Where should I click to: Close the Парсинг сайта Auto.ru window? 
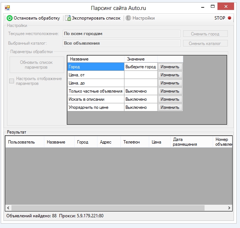226,6
